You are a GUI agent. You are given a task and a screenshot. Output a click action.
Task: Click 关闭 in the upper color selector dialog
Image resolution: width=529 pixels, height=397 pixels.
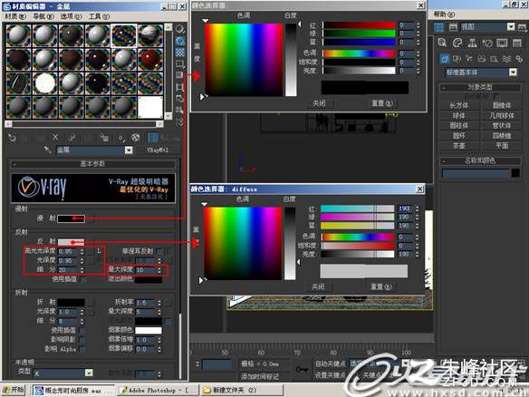click(319, 103)
